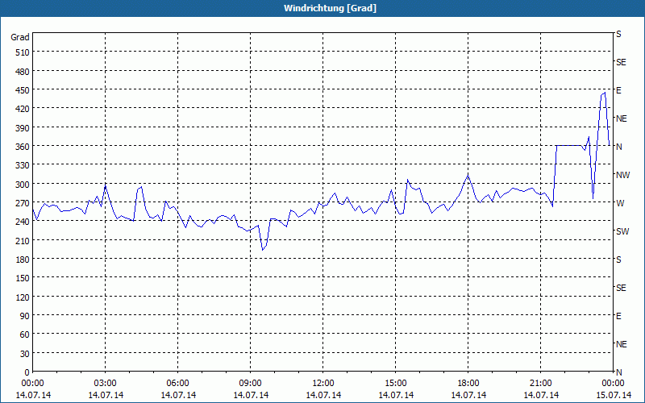This screenshot has width=645, height=403.
Task: Click the 210 degree axis label
Action: [x=23, y=240]
